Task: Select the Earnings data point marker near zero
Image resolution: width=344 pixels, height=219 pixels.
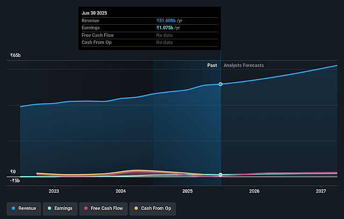Action: point(220,174)
